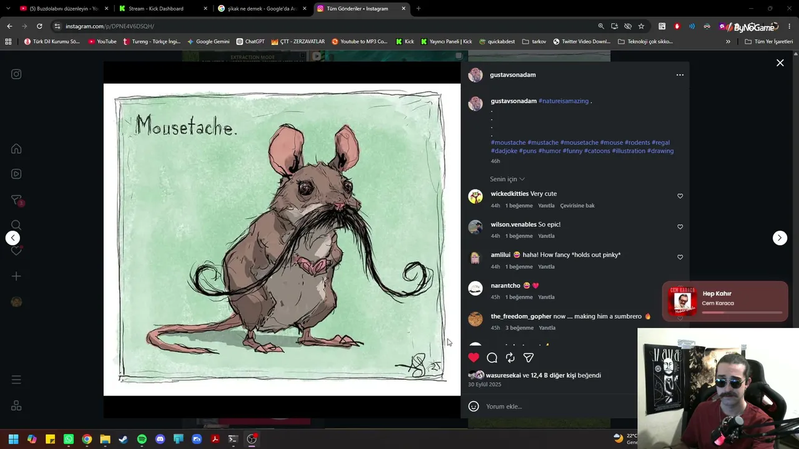Go to the next post arrow
Viewport: 799px width, 449px height.
780,238
